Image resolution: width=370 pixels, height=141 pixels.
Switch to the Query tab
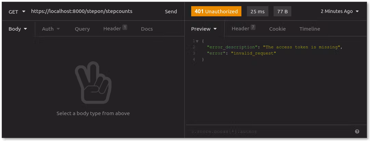pyautogui.click(x=82, y=29)
